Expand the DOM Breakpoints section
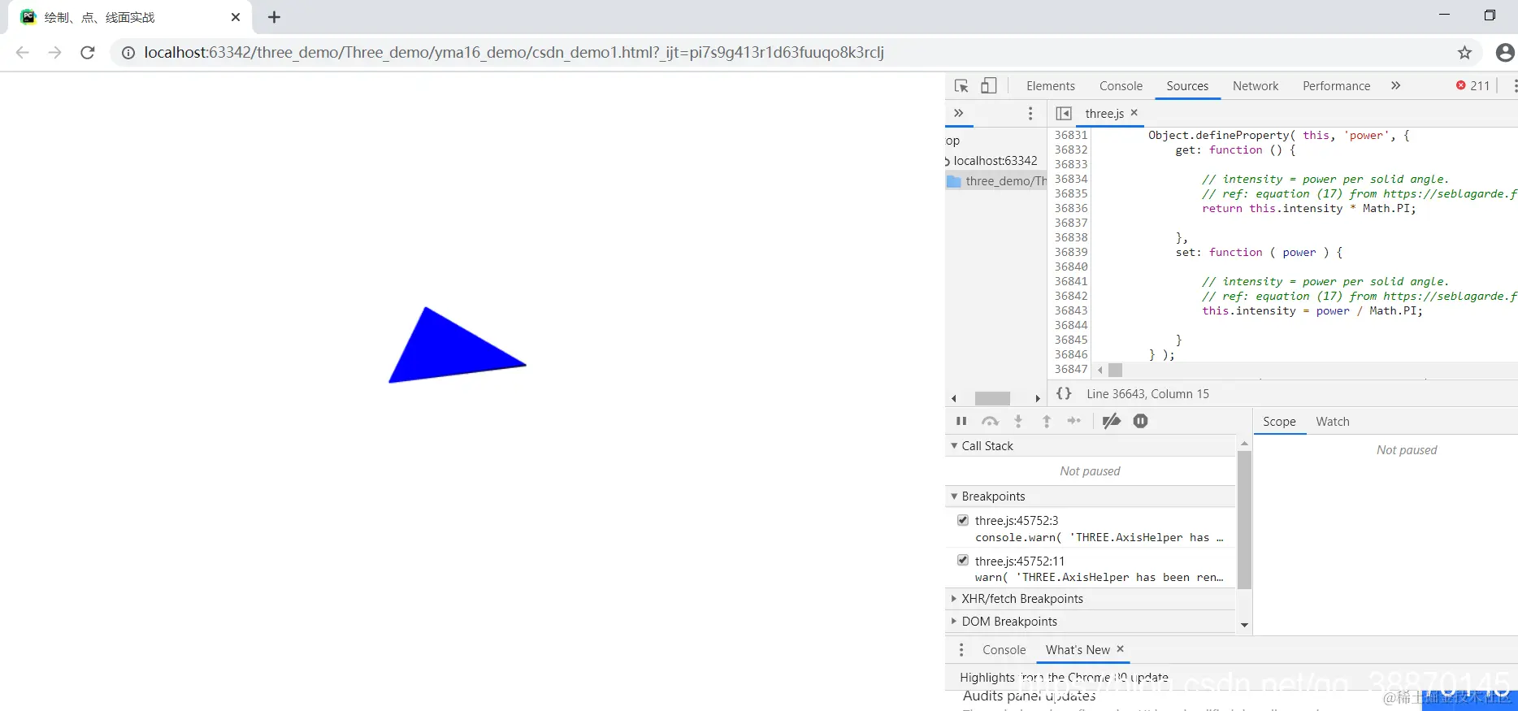The image size is (1518, 711). [x=954, y=622]
